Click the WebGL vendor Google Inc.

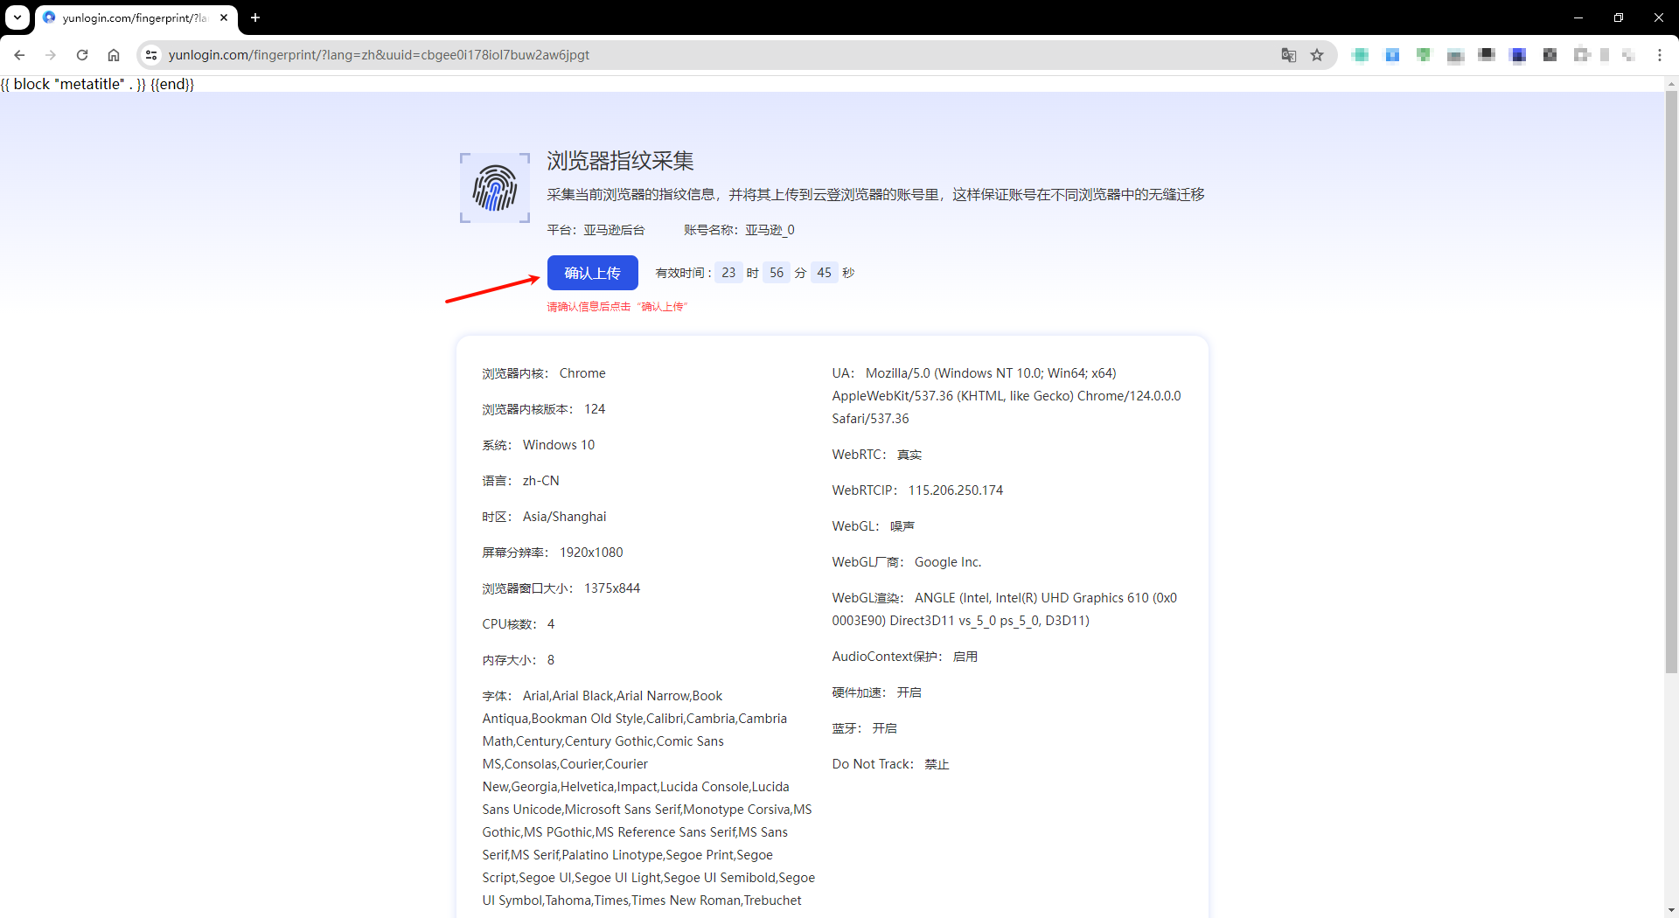(x=948, y=562)
